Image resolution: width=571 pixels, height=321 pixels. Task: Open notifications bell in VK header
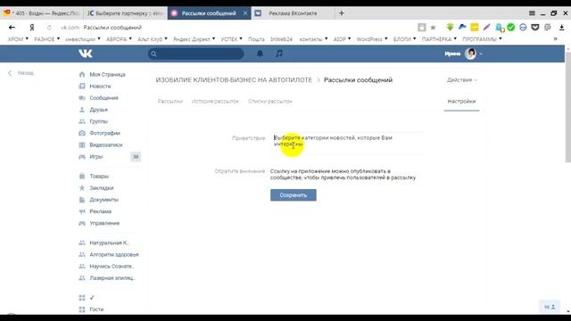(260, 53)
